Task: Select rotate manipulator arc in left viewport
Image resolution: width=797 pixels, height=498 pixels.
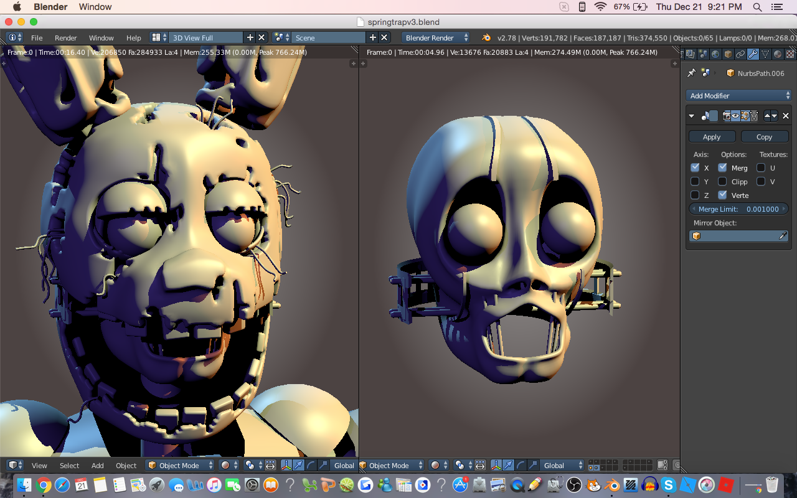Action: click(x=311, y=465)
